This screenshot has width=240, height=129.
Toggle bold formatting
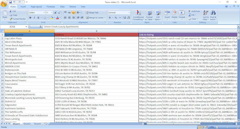coord(30,18)
